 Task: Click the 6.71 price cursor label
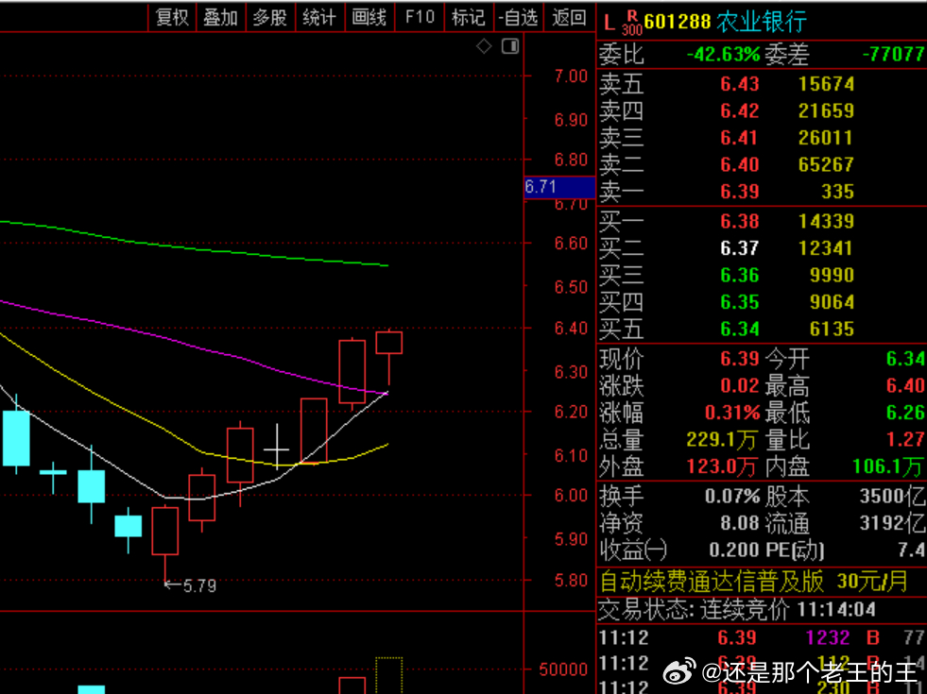tap(559, 187)
